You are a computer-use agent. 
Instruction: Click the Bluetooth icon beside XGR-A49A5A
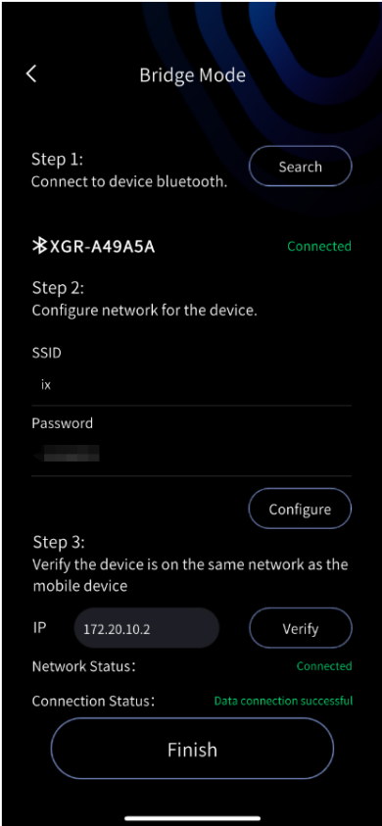[x=39, y=246]
